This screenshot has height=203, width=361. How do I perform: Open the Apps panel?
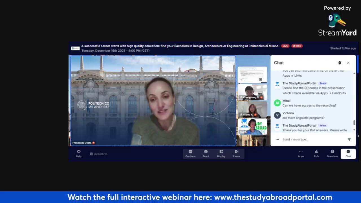[301, 154]
